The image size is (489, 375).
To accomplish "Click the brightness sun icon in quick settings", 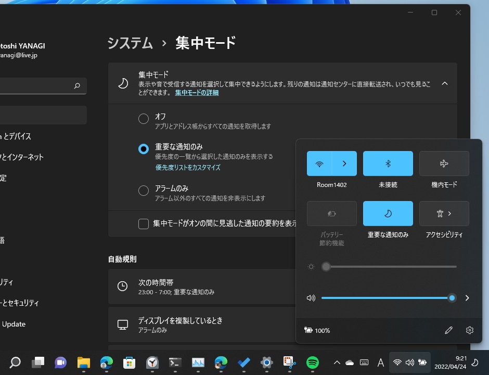I will click(x=311, y=266).
